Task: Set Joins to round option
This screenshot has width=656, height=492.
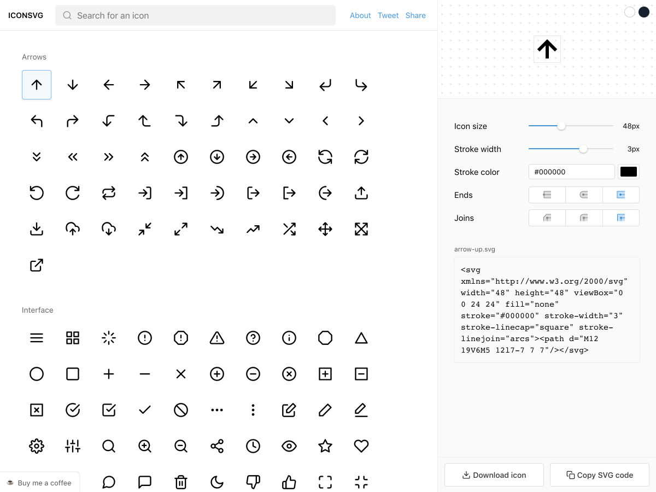Action: (x=584, y=218)
